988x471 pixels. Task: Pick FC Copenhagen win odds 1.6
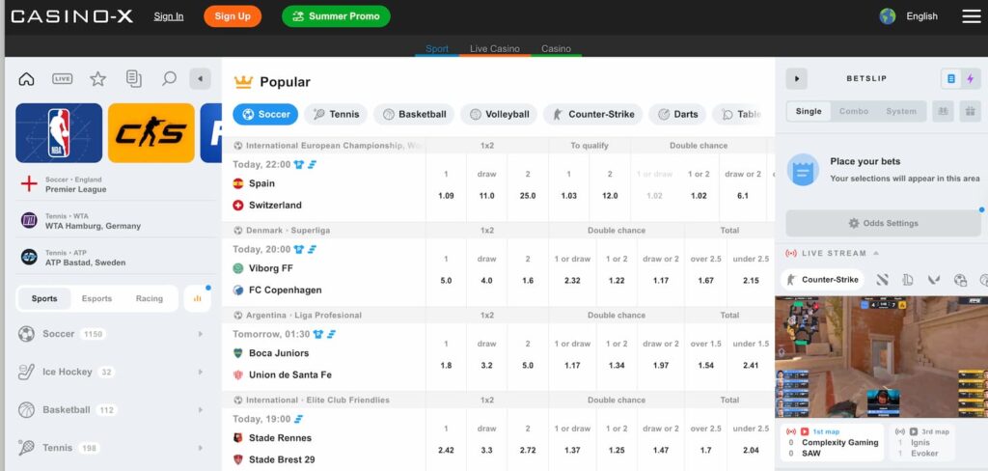[528, 281]
